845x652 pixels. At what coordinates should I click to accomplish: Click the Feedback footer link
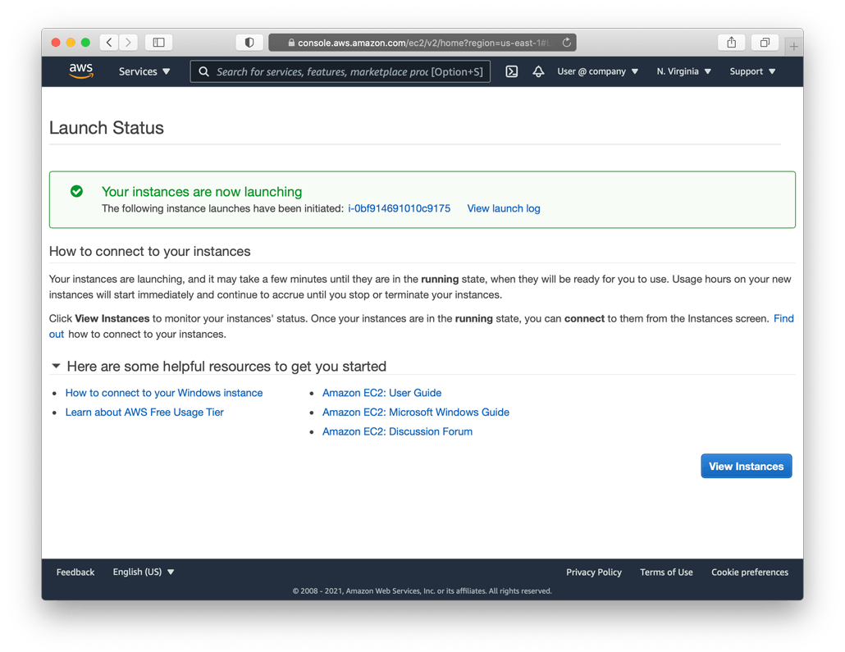[x=75, y=572]
